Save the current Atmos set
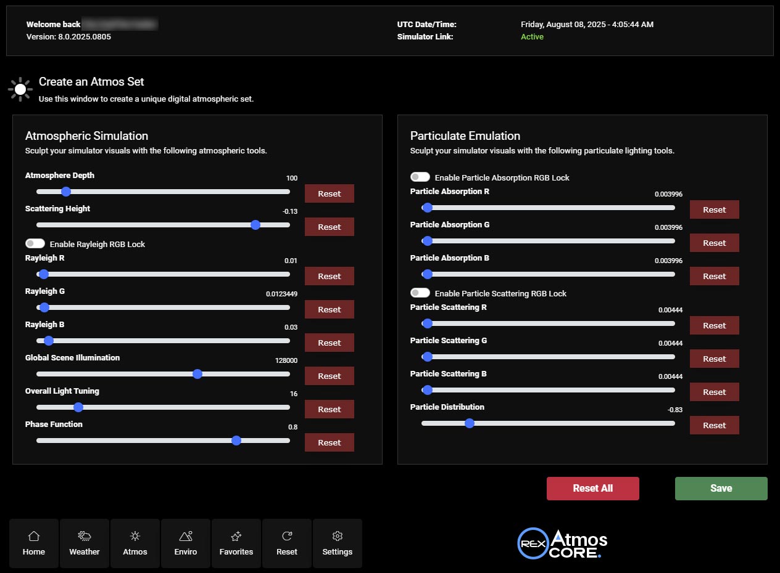Image resolution: width=780 pixels, height=573 pixels. pos(721,488)
